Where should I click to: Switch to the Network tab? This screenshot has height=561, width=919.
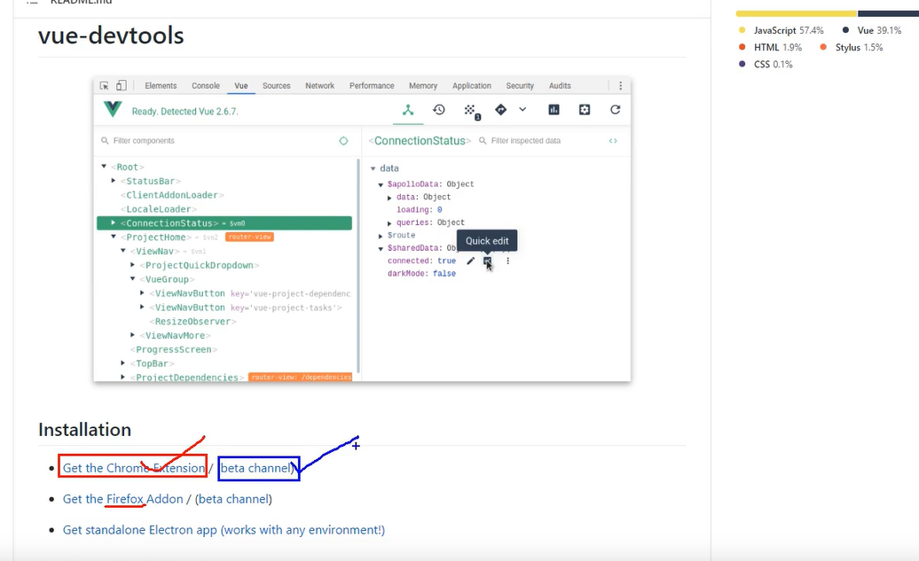319,85
